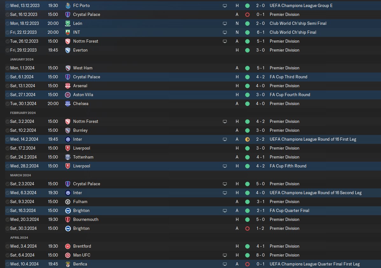Open UEFA Champions League Quarter Final First Leg
Viewport: 381px width, 268px height.
point(315,264)
